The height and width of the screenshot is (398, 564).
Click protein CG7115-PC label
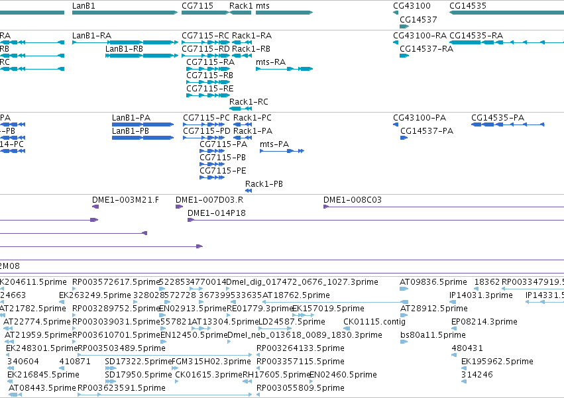[x=207, y=118]
